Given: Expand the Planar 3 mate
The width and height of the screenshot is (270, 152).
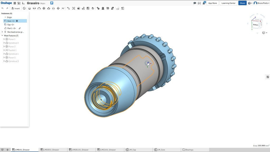Looking at the screenshot, I should [x=4, y=58].
